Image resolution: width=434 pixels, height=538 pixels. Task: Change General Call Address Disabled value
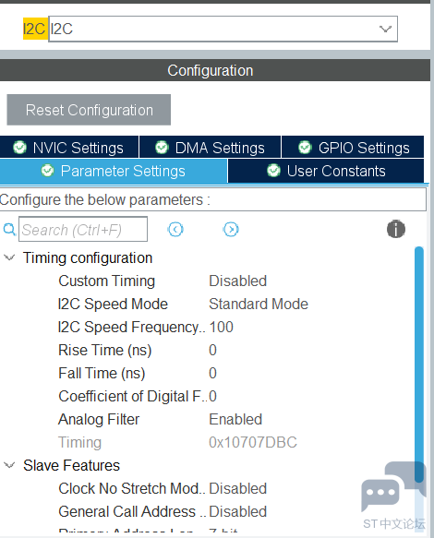coord(237,511)
